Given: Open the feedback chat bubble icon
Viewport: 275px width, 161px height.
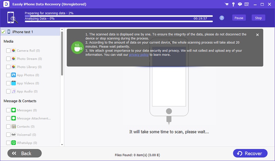Looking at the screenshot, I should pyautogui.click(x=240, y=4).
